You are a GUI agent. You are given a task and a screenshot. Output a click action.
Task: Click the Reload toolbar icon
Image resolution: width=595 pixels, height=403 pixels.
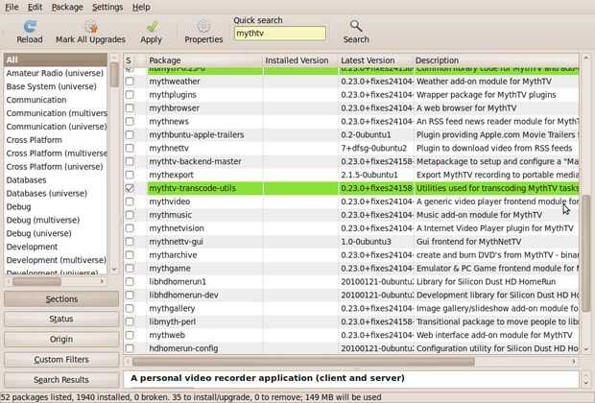30,27
